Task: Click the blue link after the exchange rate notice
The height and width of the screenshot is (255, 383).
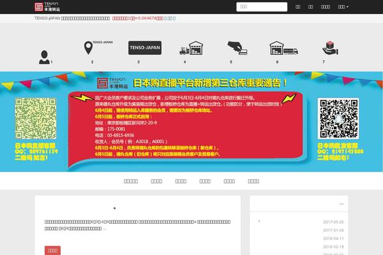Action: click(x=170, y=18)
